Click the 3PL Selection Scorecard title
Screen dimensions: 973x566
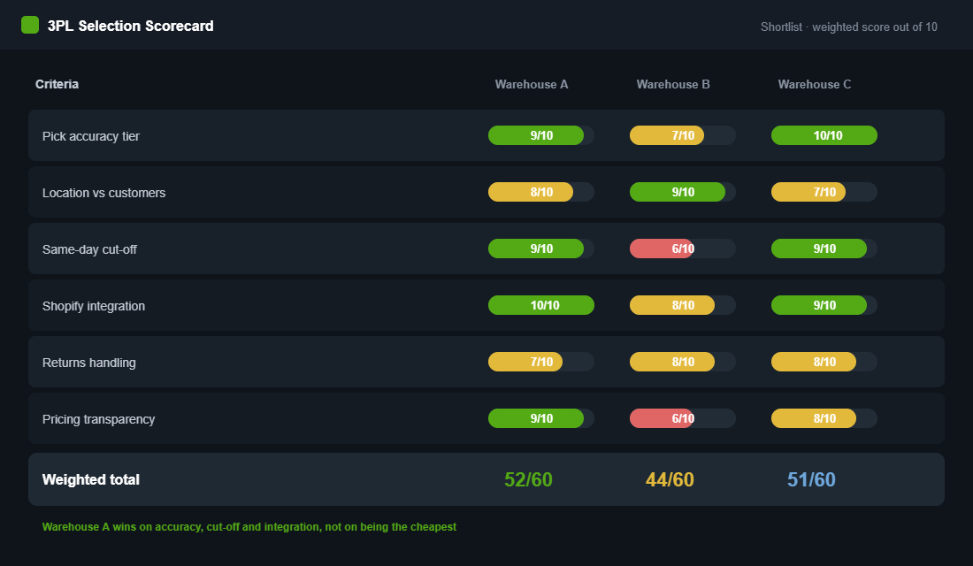click(130, 26)
